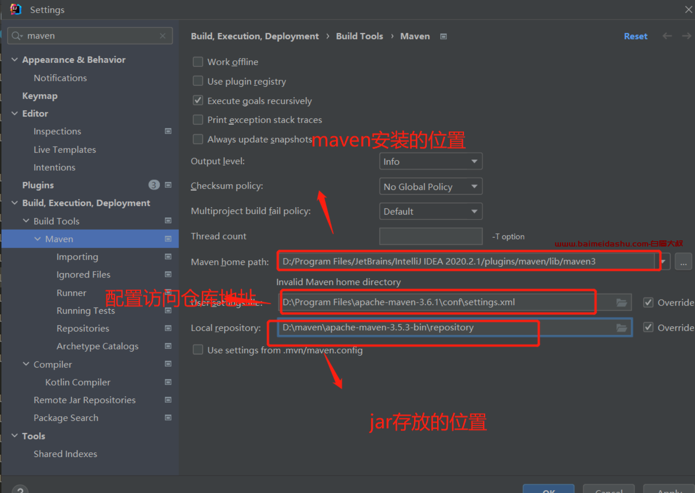Click Build Tools breadcrumb
The image size is (695, 493).
(x=360, y=36)
